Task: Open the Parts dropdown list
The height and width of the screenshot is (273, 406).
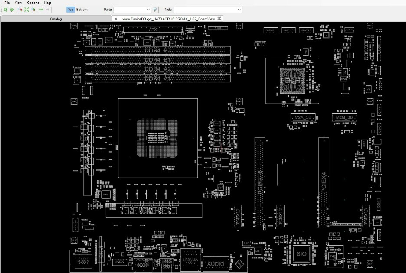Action: click(149, 10)
